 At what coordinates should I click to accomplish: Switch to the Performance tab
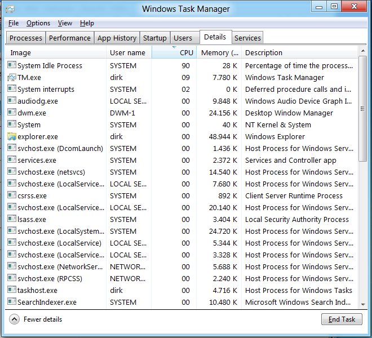click(x=70, y=38)
